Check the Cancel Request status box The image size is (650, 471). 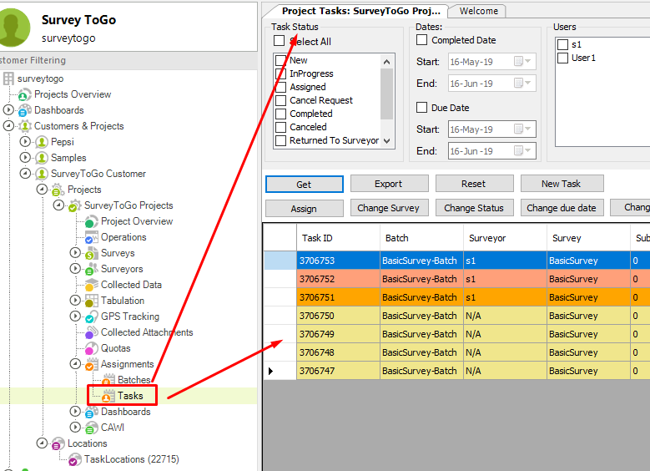click(x=280, y=100)
